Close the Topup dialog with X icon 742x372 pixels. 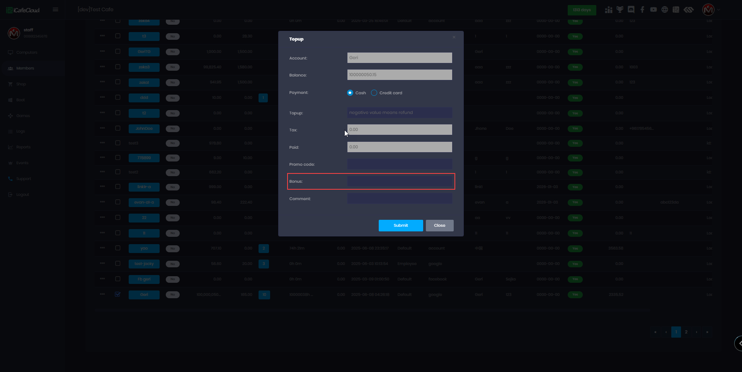coord(454,37)
